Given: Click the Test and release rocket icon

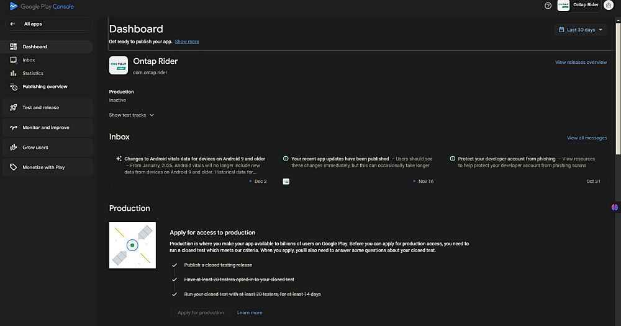Looking at the screenshot, I should click(x=14, y=108).
